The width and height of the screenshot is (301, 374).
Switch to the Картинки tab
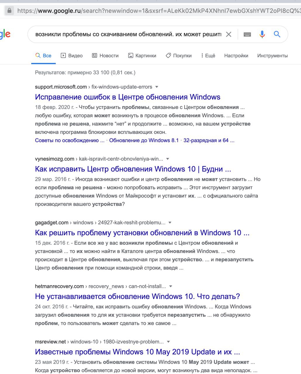click(142, 56)
